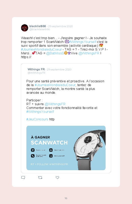Open the #WithingsYourself hashtag in main tweet
Image resolution: width=132 pixels, height=204 pixels.
tap(82, 42)
